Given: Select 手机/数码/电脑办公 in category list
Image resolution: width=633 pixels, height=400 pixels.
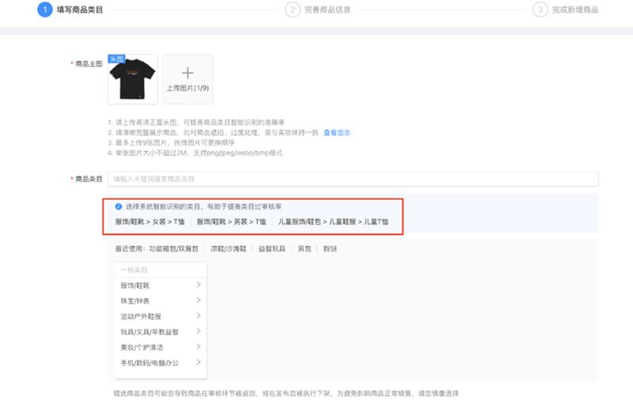Looking at the screenshot, I should tap(150, 363).
